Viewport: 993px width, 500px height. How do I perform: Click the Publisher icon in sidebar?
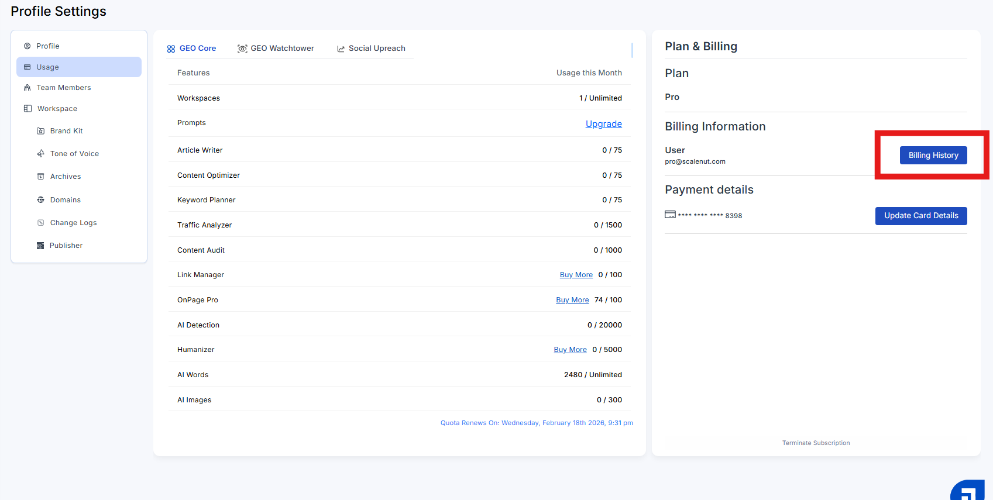[x=40, y=246]
